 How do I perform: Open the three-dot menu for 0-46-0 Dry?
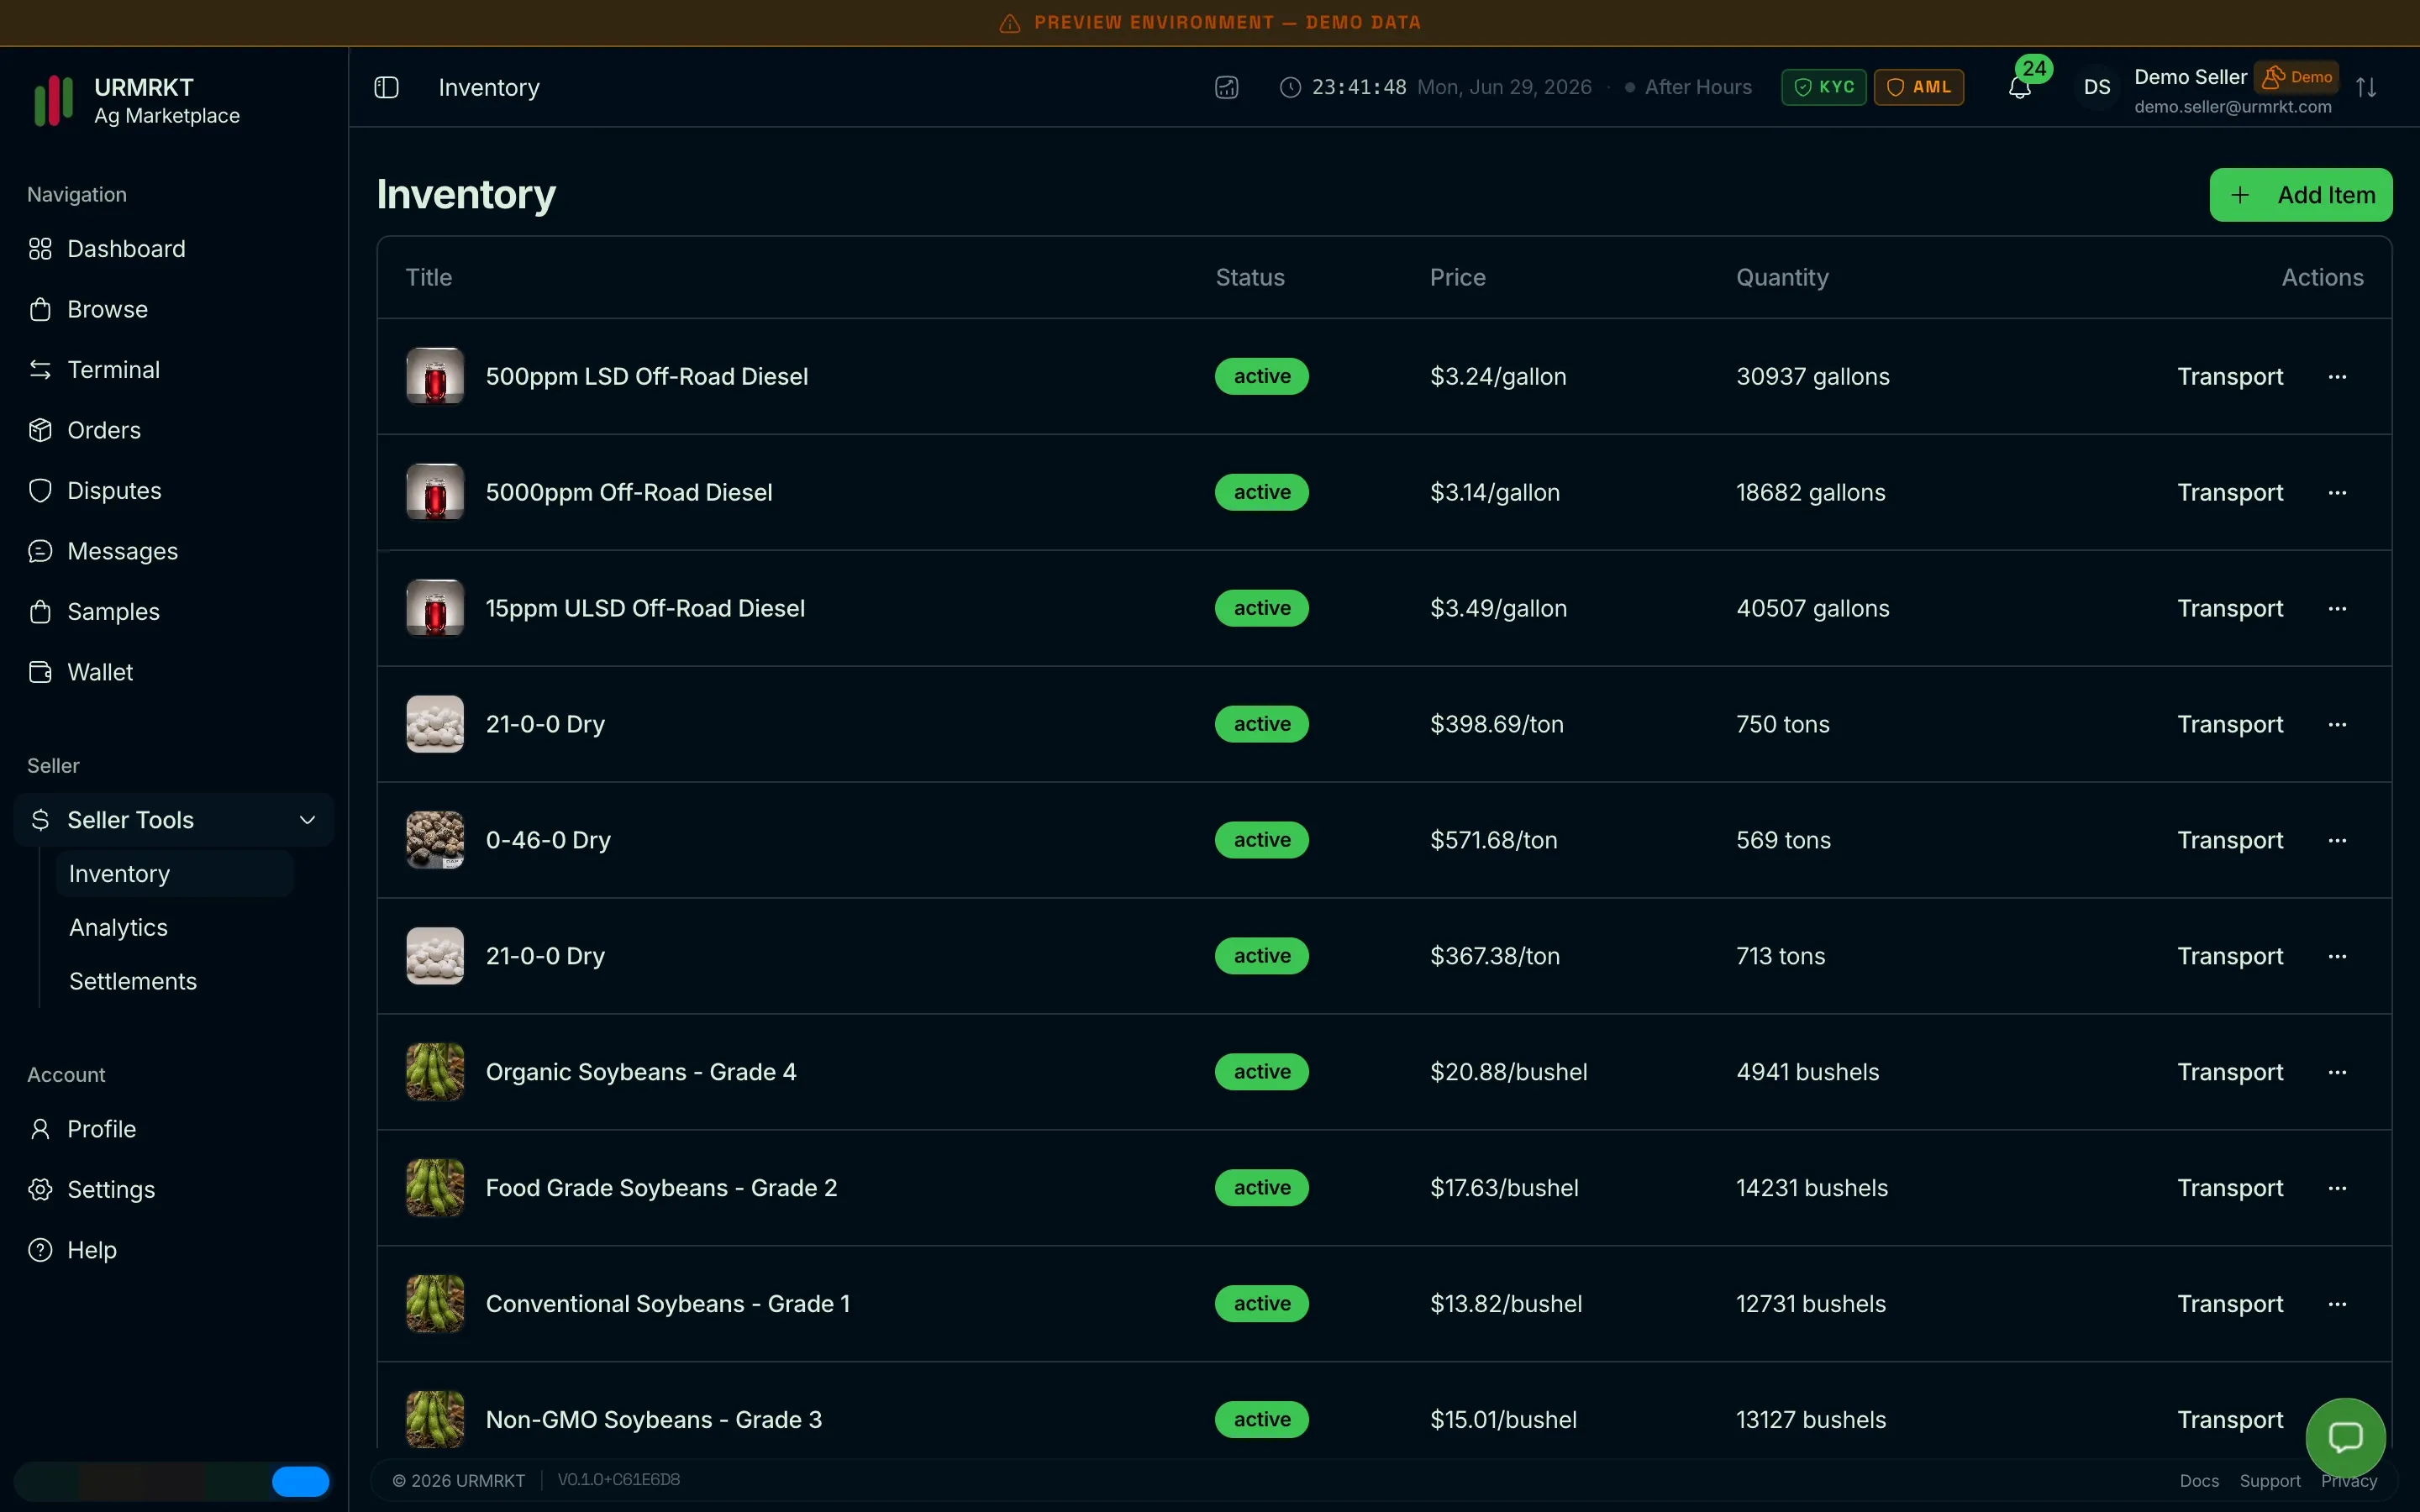coord(2337,840)
